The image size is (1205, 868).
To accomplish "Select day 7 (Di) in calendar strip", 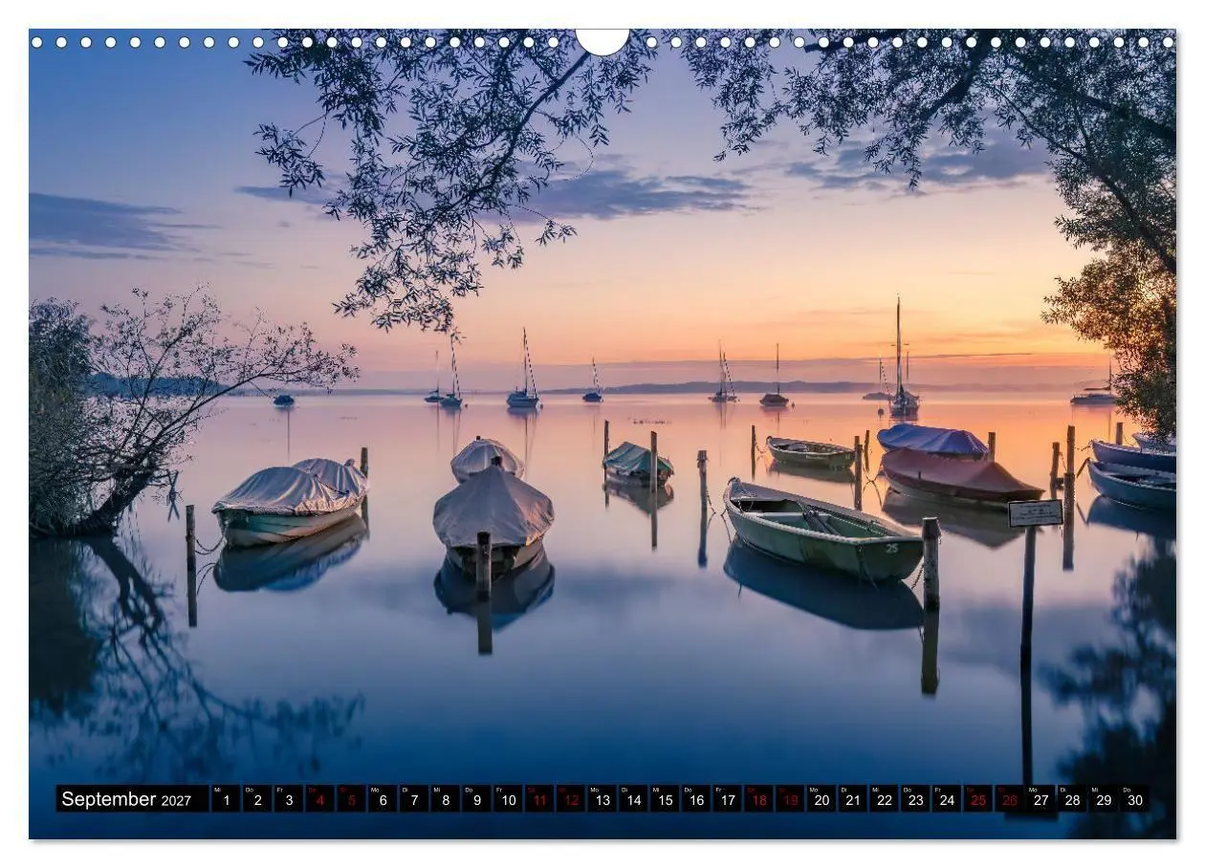I will click(414, 799).
